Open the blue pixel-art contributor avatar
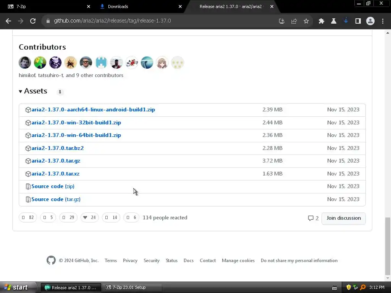The width and height of the screenshot is (391, 293). (101, 63)
